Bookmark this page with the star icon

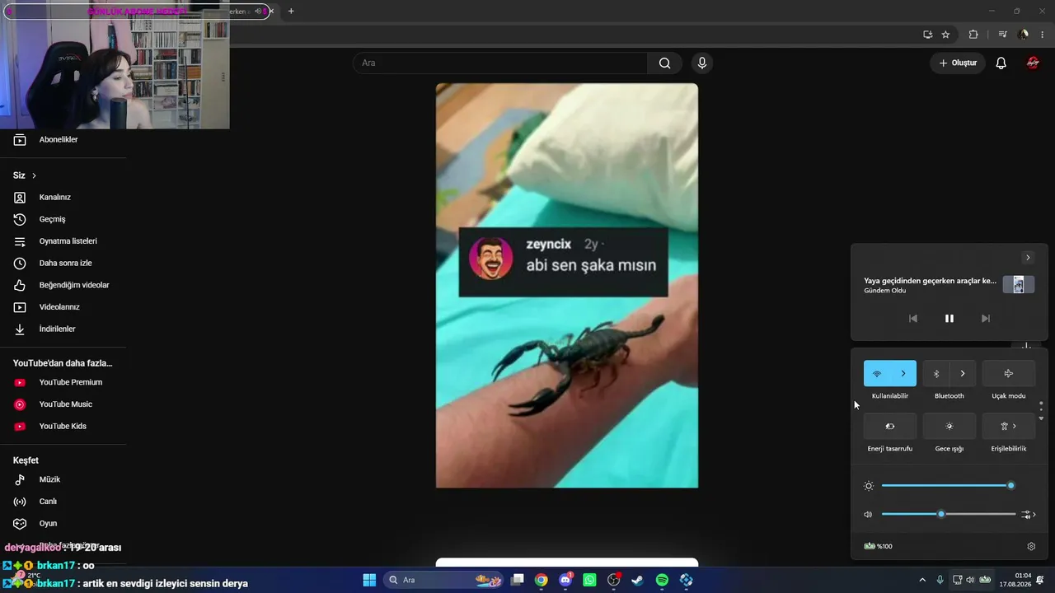point(945,35)
